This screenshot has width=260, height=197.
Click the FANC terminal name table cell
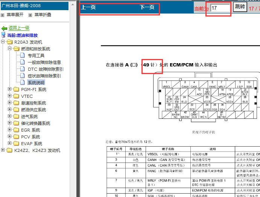(168, 173)
